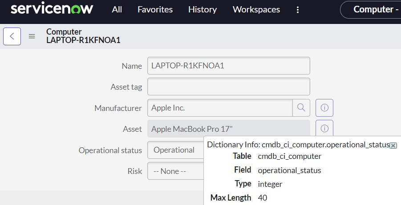
Task: Open the Favorites menu
Action: [x=155, y=9]
